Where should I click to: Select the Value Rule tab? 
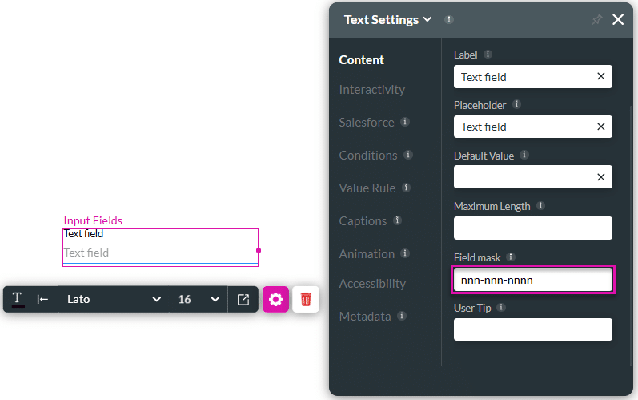tap(367, 188)
